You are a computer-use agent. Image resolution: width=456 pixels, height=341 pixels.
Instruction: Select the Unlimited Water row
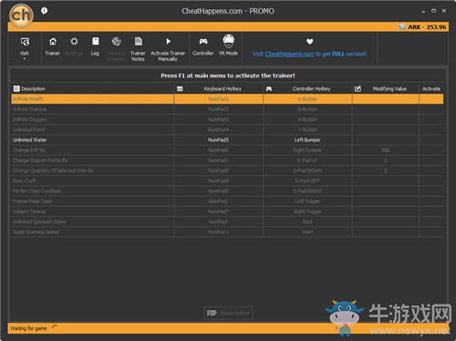coord(227,139)
